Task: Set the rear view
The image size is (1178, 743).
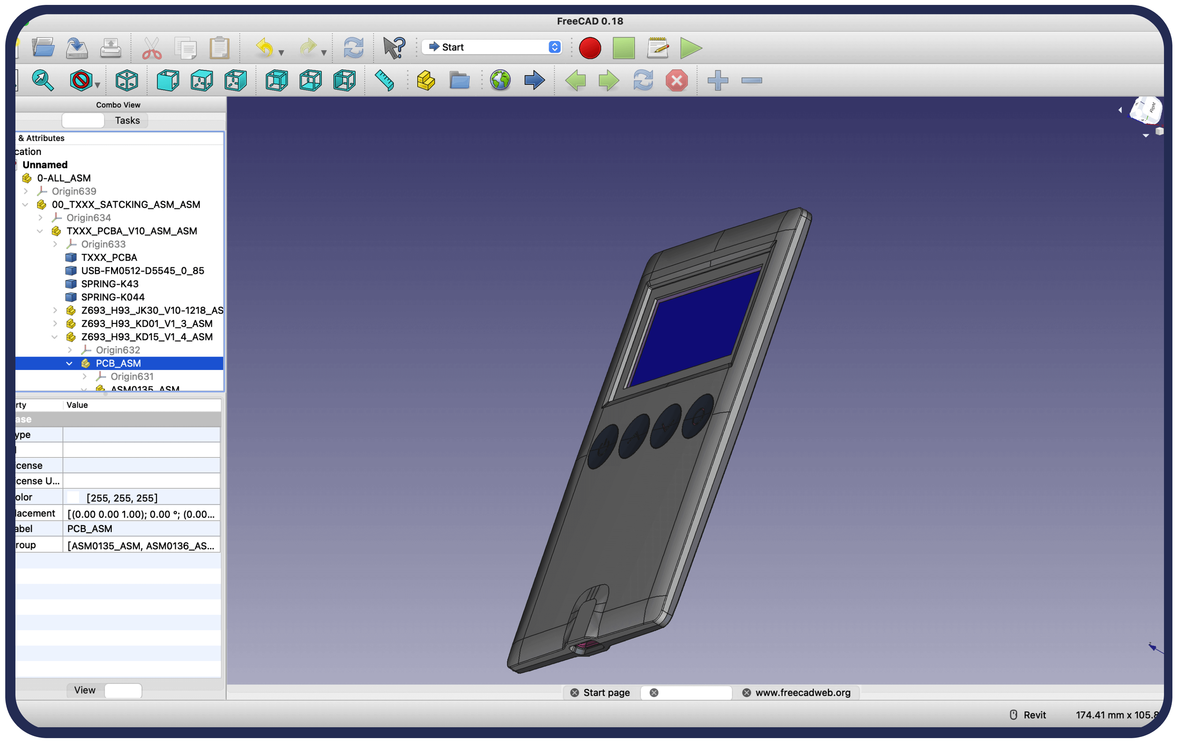Action: (277, 80)
